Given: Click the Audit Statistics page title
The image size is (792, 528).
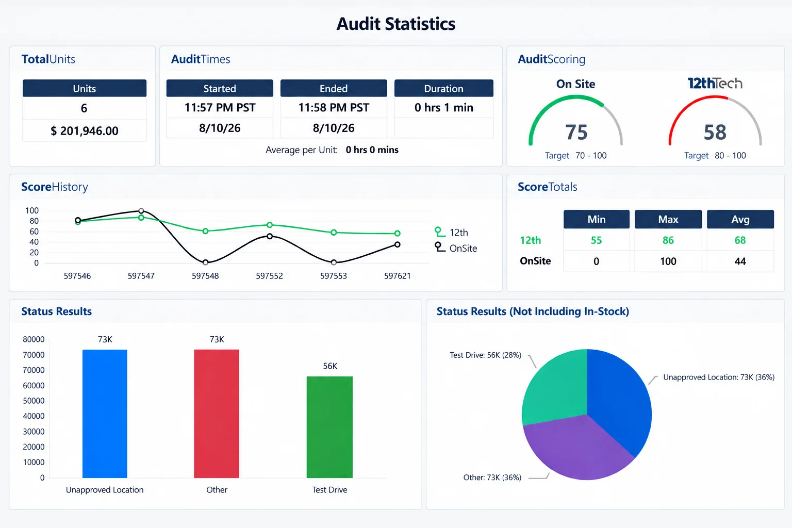Looking at the screenshot, I should (x=396, y=24).
